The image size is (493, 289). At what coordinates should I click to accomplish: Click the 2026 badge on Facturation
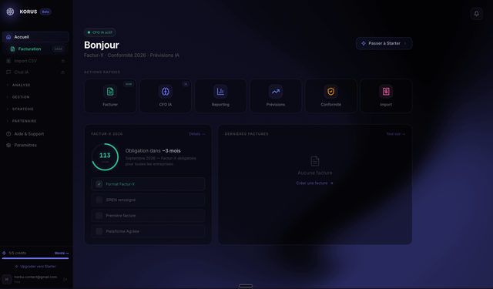click(59, 49)
